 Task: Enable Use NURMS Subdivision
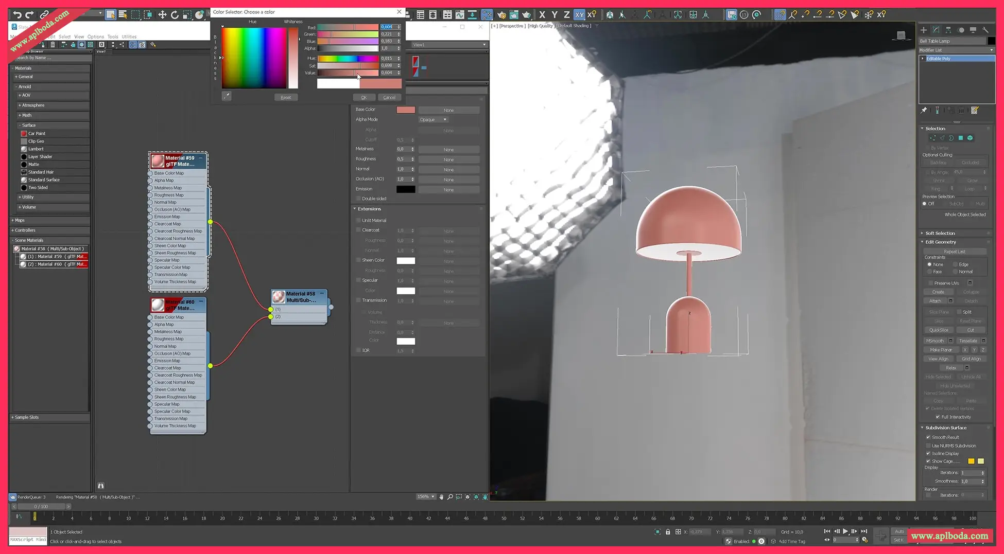pyautogui.click(x=928, y=445)
